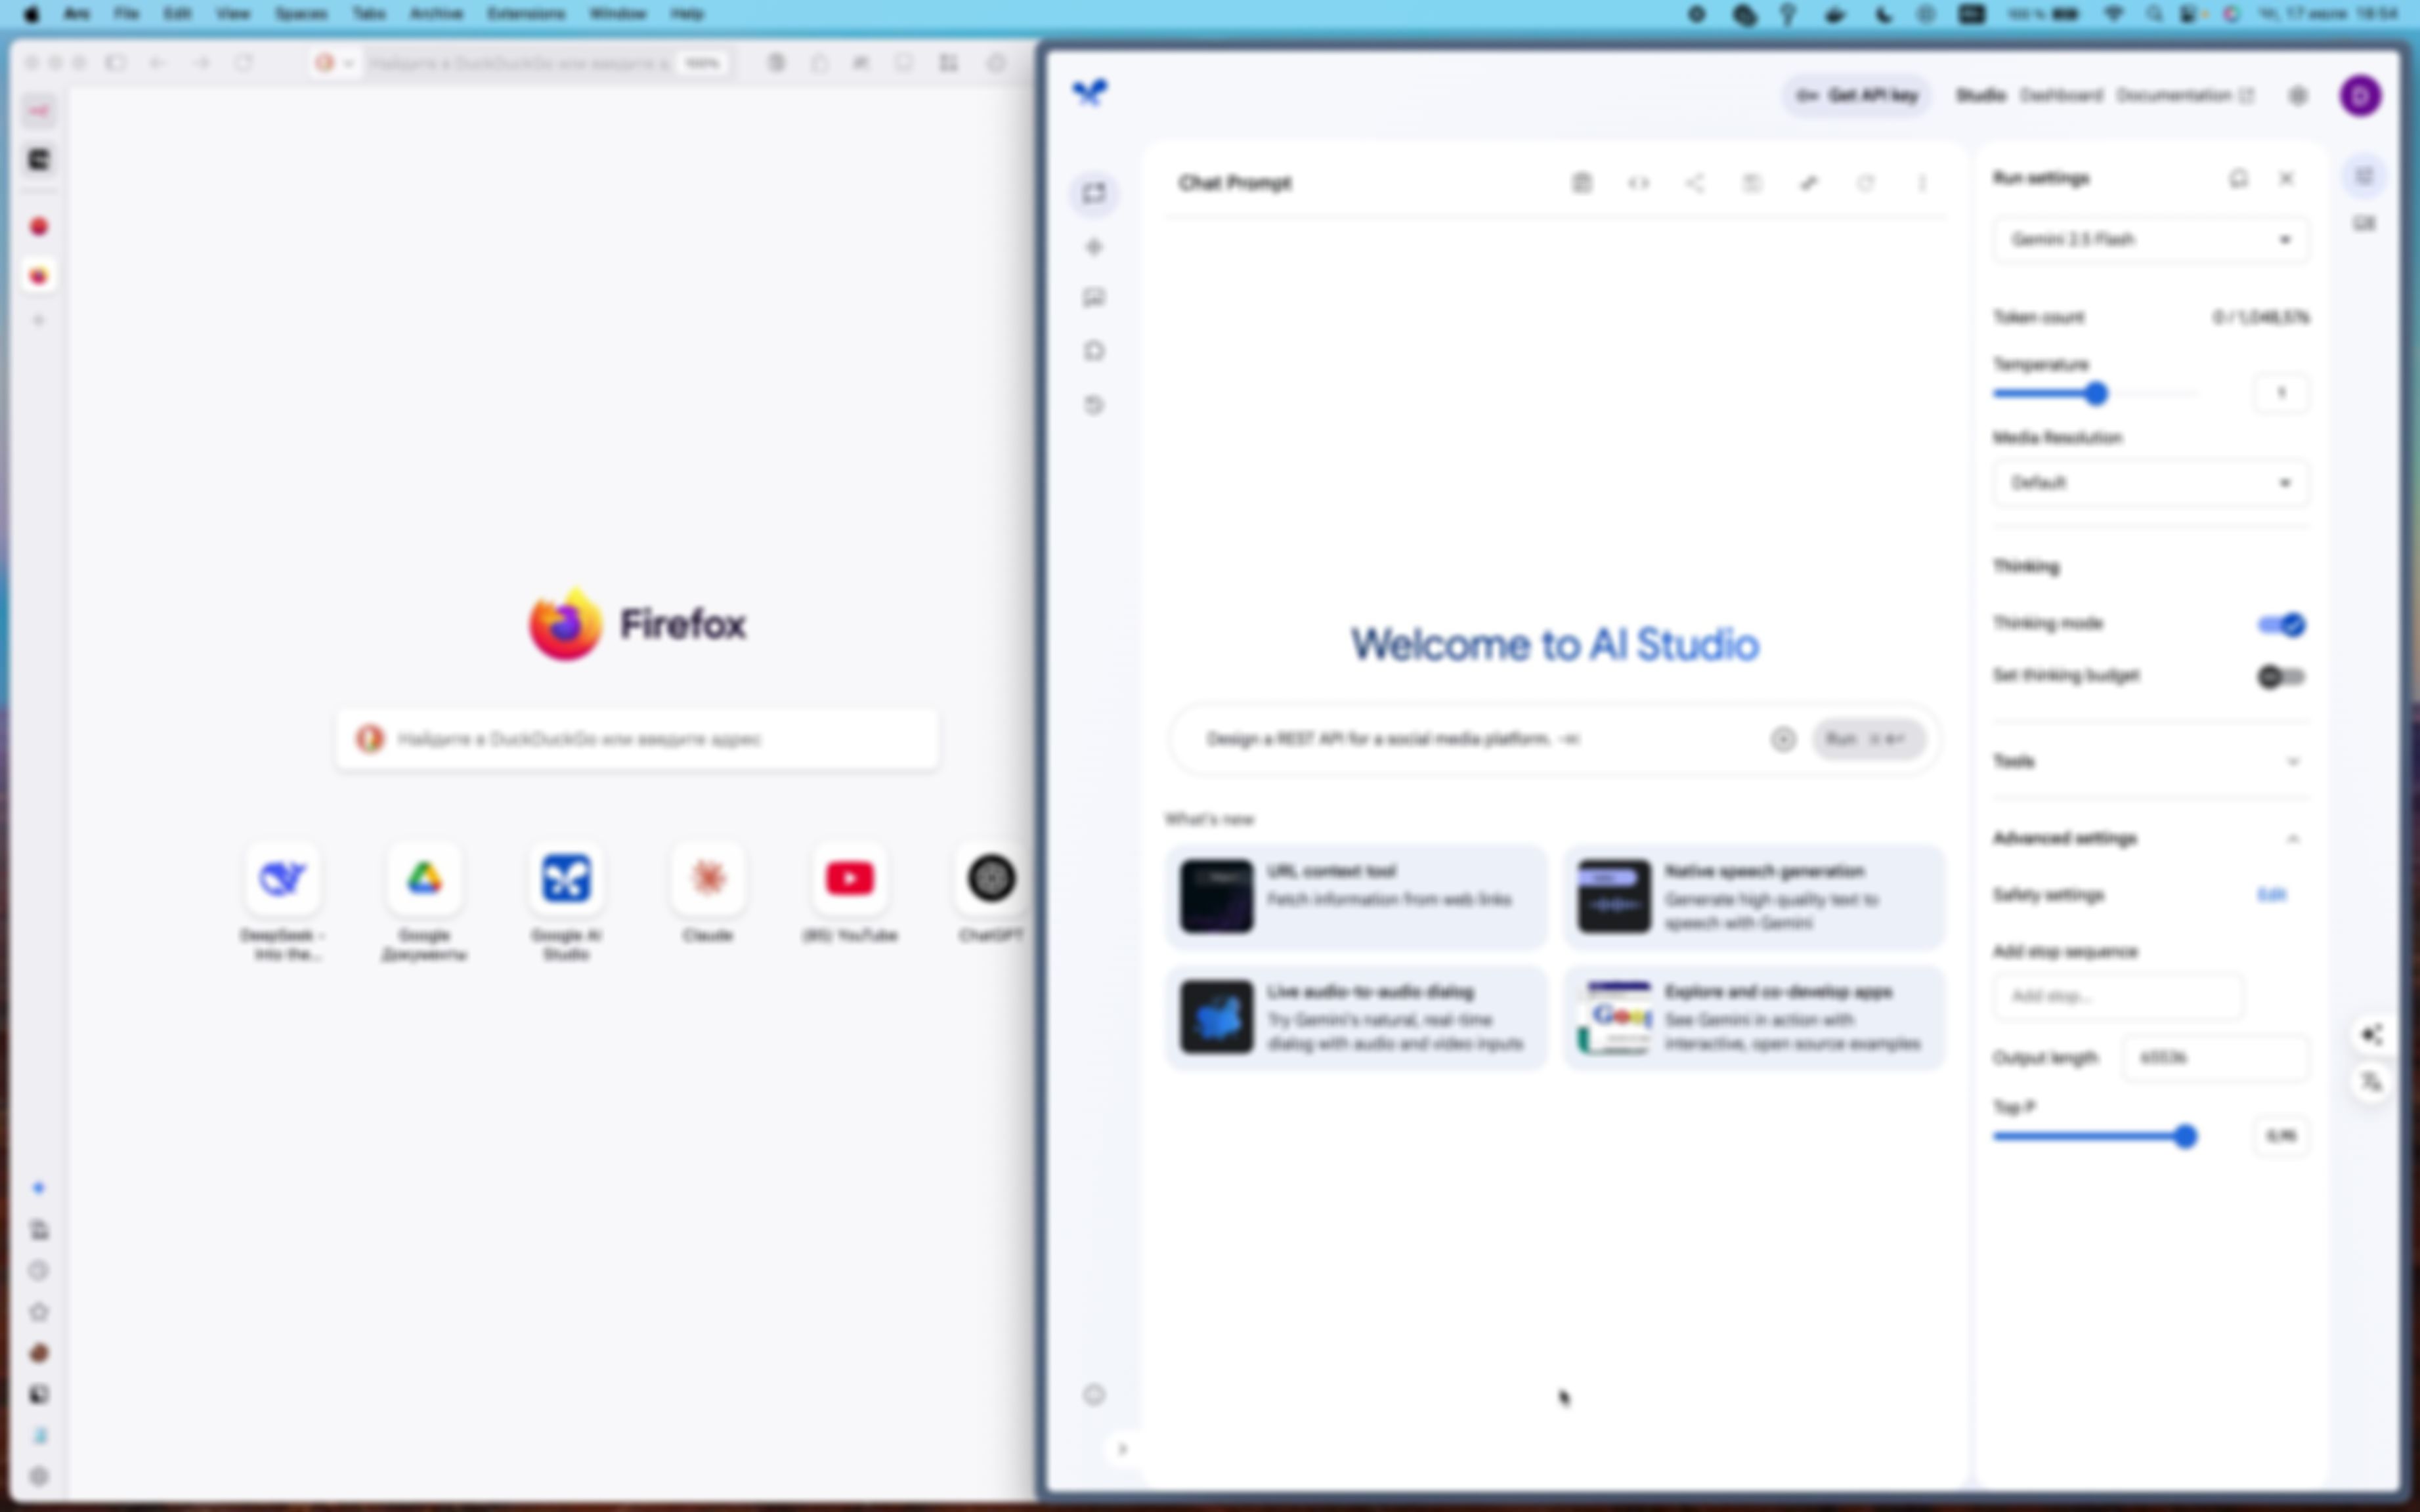Viewport: 2420px width, 1512px height.
Task: Open the three-dot menu in Chat Prompt
Action: [1922, 183]
